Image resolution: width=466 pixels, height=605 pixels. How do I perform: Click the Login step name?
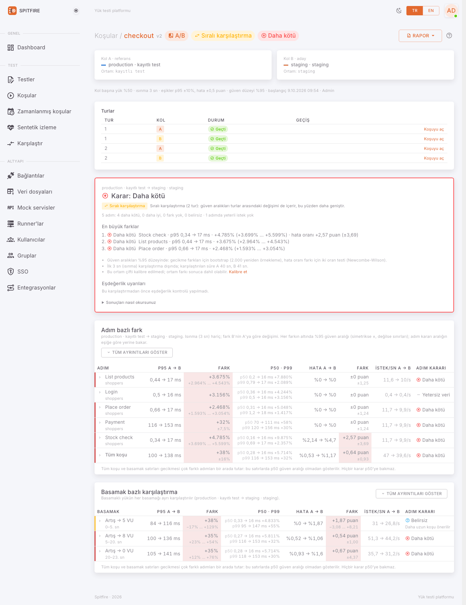pyautogui.click(x=112, y=392)
